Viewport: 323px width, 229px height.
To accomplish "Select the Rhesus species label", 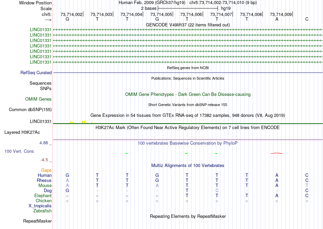I will click(44, 180).
